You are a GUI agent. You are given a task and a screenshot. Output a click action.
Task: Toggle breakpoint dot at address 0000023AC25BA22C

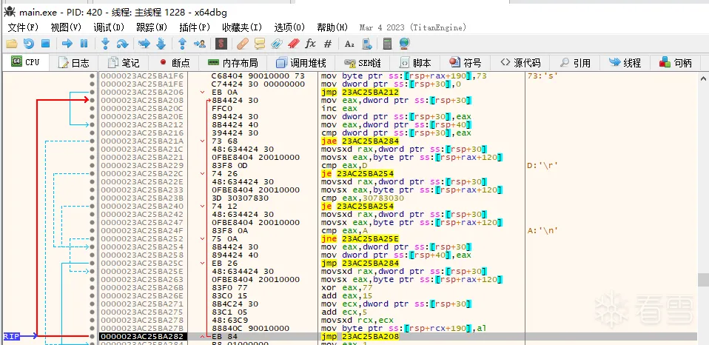[x=93, y=174]
